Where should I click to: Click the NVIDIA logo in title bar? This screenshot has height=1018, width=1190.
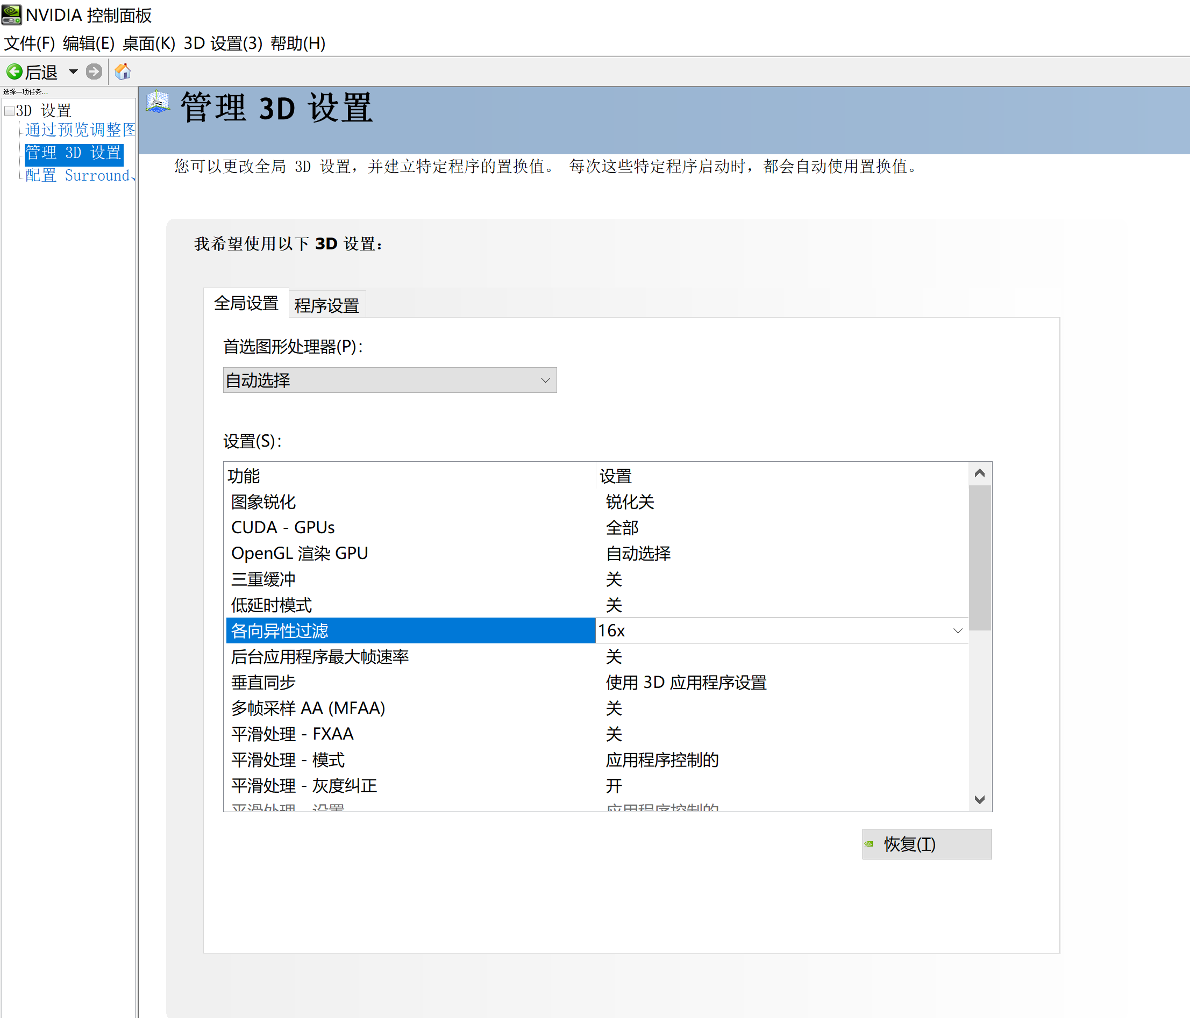click(12, 16)
